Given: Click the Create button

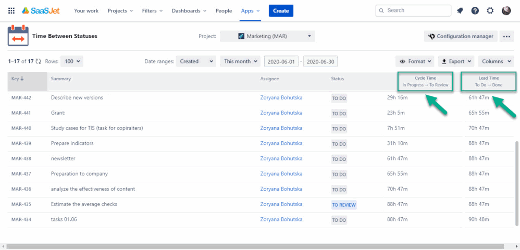Looking at the screenshot, I should pos(281,10).
